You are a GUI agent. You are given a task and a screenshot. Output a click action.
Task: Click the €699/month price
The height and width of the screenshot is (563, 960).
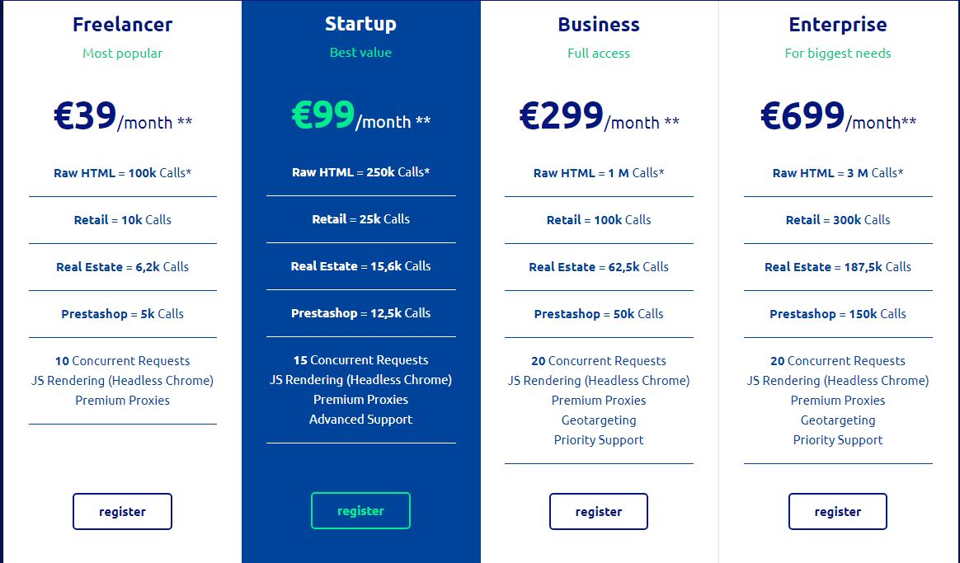838,115
